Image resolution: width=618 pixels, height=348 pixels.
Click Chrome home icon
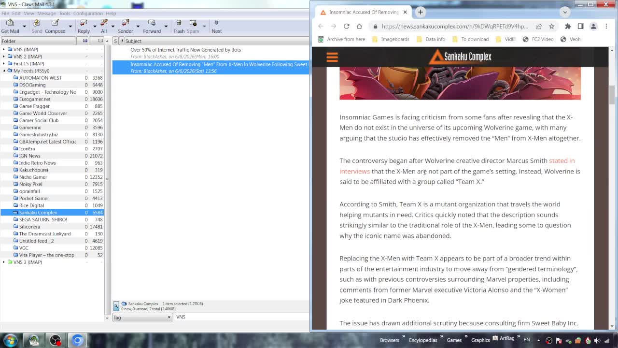[359, 26]
